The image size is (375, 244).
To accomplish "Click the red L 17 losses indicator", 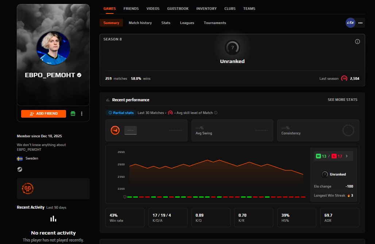I will 337,156.
